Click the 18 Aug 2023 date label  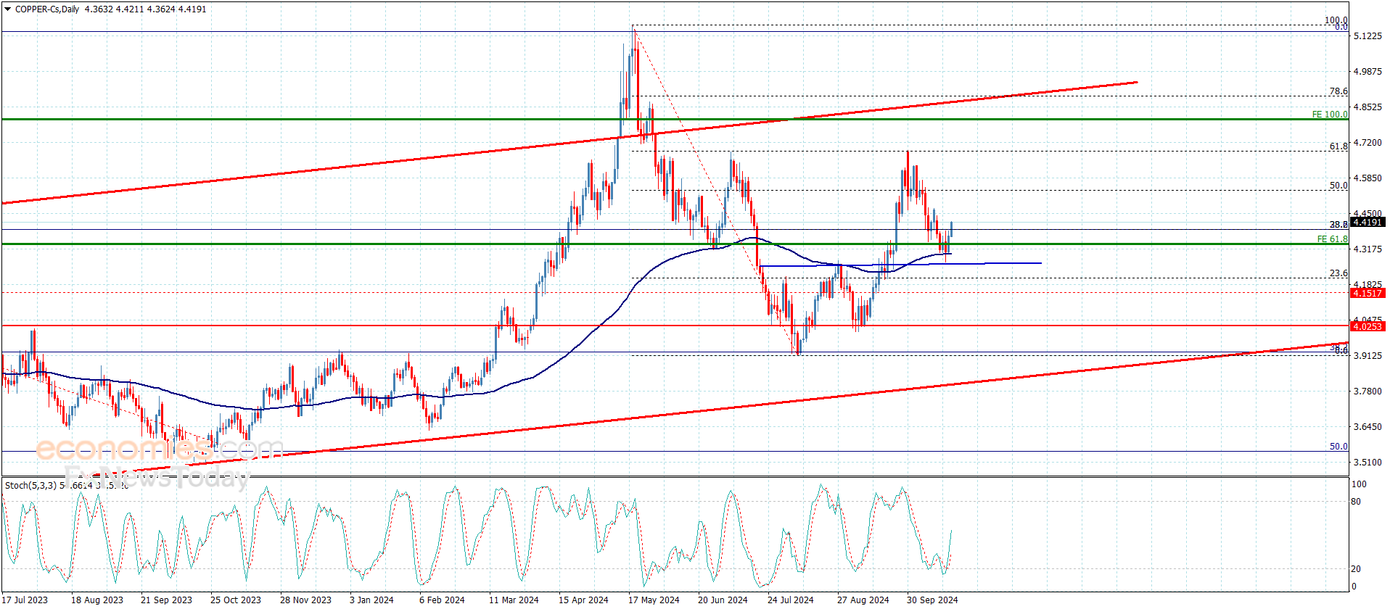(97, 600)
